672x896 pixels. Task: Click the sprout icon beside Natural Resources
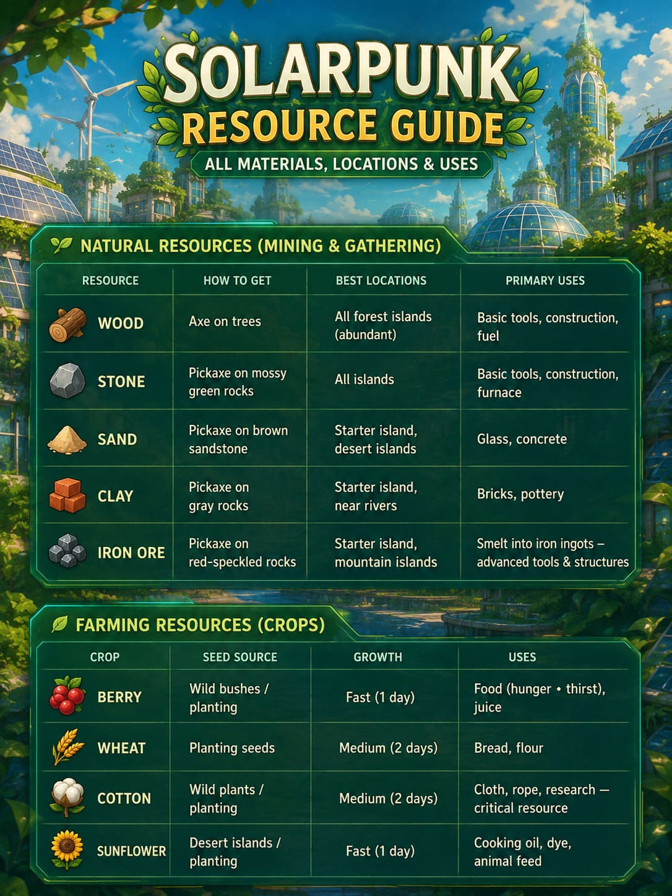tap(61, 245)
